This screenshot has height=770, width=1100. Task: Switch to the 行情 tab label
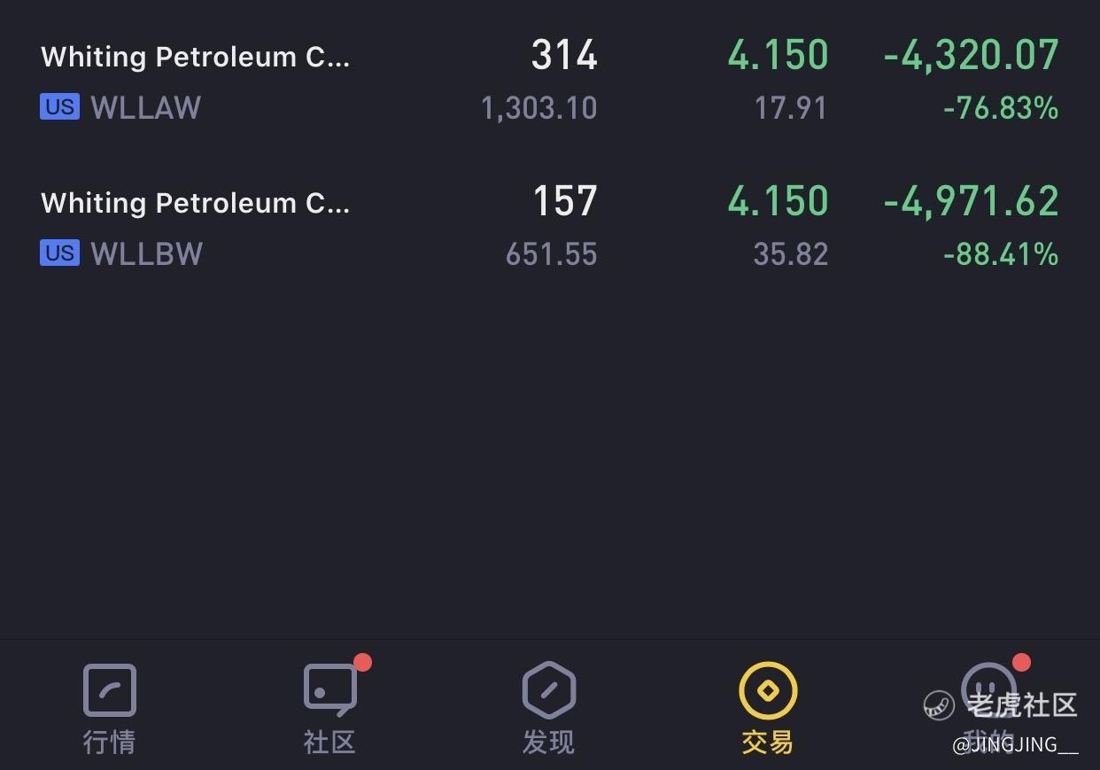coord(109,742)
